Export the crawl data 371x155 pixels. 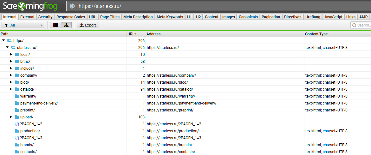pos(88,25)
